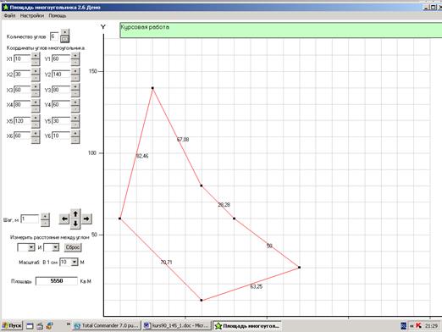Image resolution: width=442 pixels, height=332 pixels.
Task: Increase the number of corners with the spinner
Action: pos(64,32)
